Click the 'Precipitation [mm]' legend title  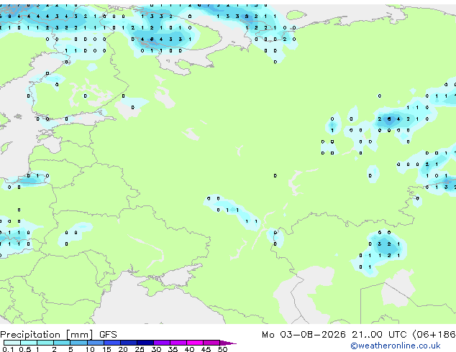[x=47, y=335]
